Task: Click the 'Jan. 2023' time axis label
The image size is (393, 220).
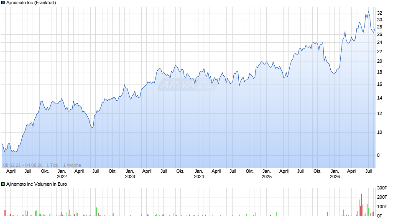Action: [130, 174]
